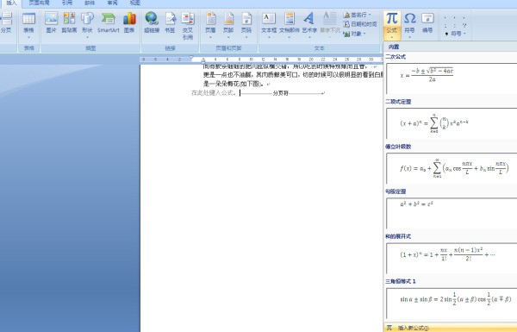Insert a table with the 表格 icon

coord(28,24)
